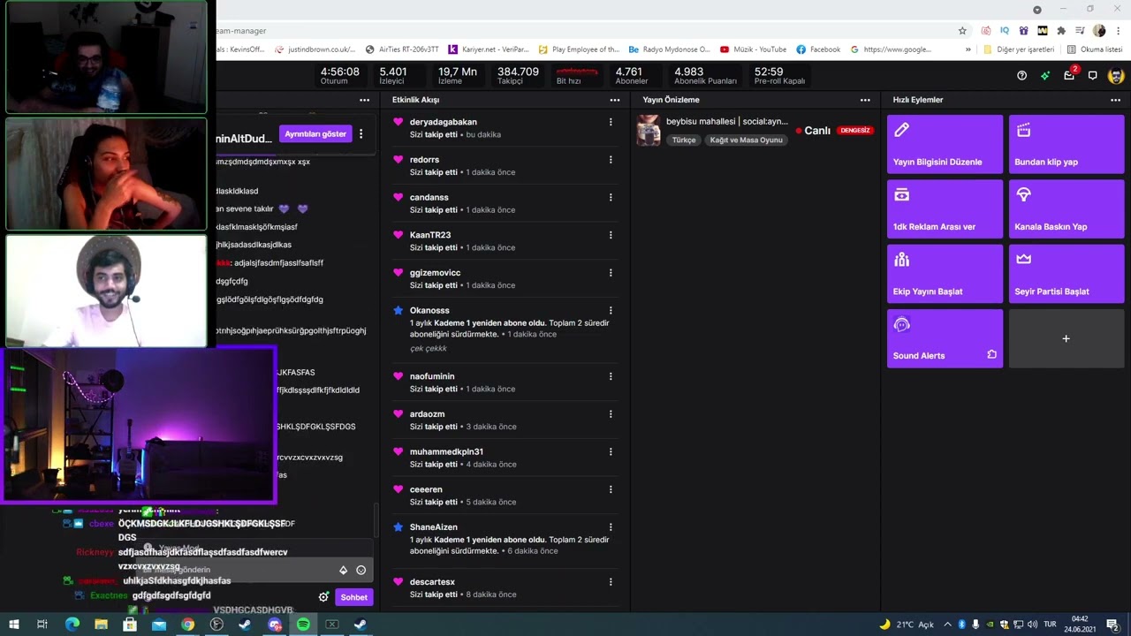Expand Etkinlik Akışı panel options
This screenshot has width=1131, height=636.
coord(615,100)
